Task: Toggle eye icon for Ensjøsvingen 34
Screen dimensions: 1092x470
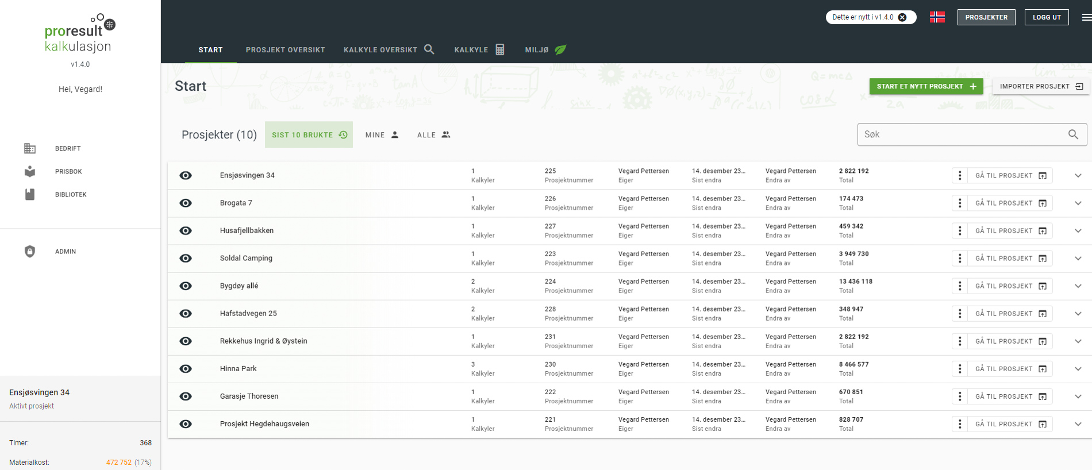Action: pos(186,175)
